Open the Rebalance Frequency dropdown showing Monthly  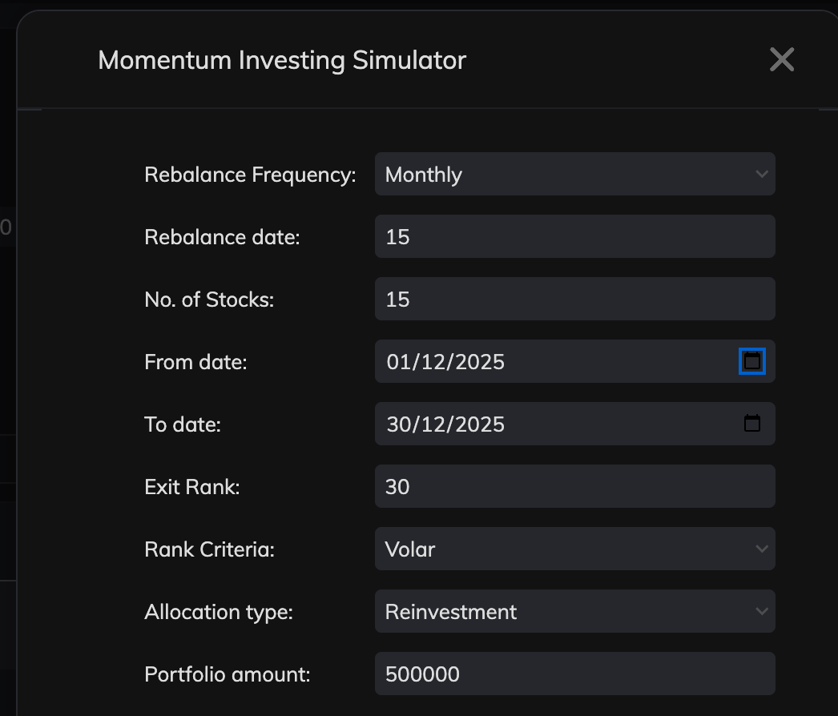(x=574, y=174)
